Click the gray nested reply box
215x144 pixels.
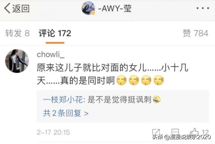123,106
